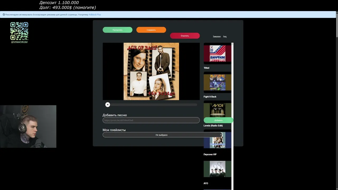Click the Ace of Base video player

point(151,72)
